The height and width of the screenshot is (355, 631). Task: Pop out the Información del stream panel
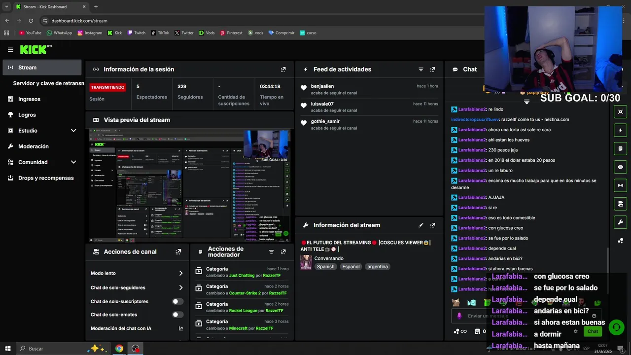[433, 225]
